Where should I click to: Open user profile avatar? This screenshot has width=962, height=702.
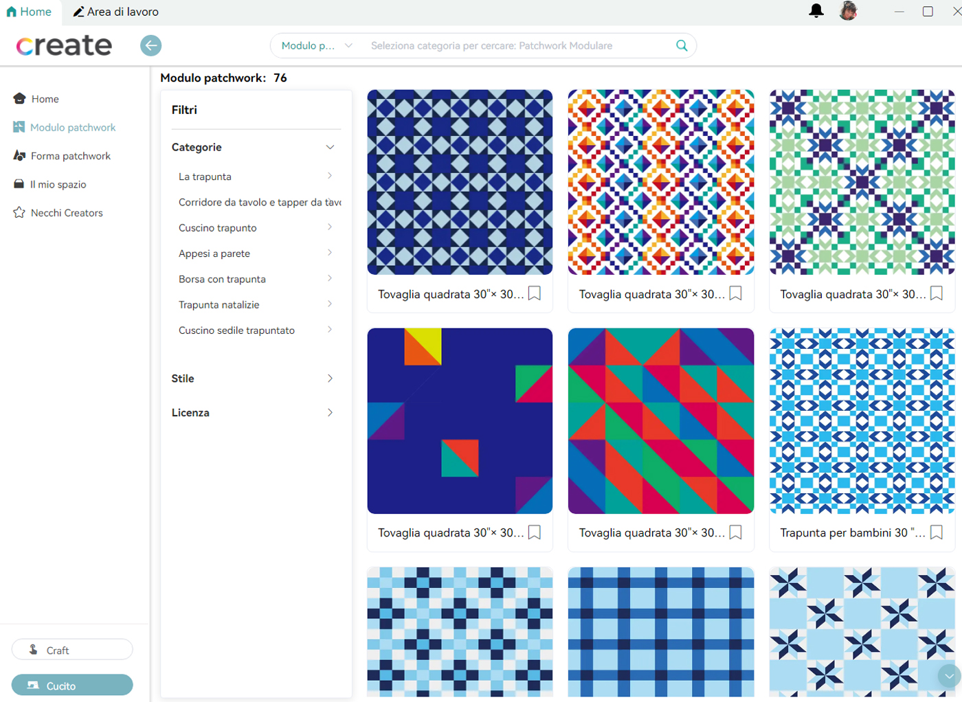pos(848,11)
